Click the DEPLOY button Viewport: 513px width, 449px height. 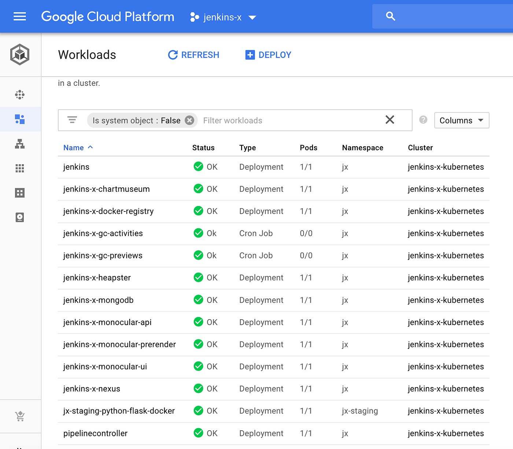(x=268, y=55)
